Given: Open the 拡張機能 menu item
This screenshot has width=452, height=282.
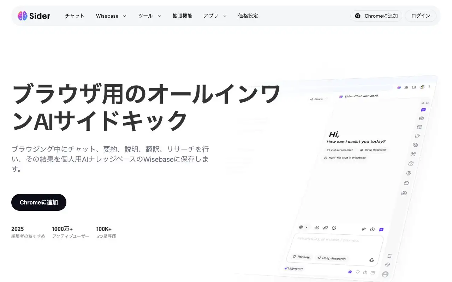Looking at the screenshot, I should tap(183, 16).
